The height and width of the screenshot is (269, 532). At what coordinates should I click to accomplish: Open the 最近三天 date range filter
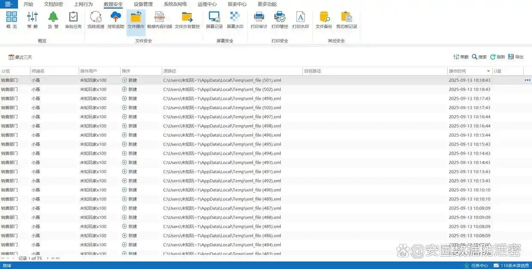[20, 57]
